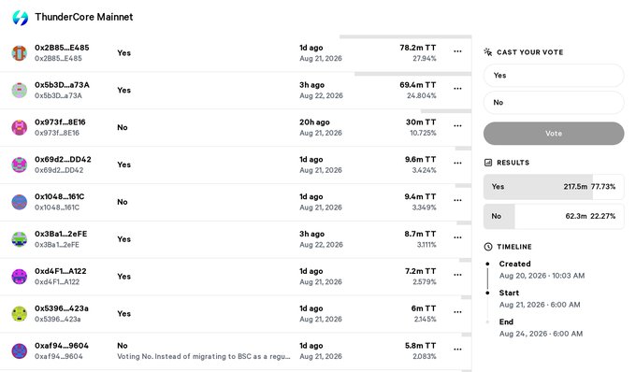Click the '20h ago' timestamp
The width and height of the screenshot is (636, 372).
coord(314,122)
